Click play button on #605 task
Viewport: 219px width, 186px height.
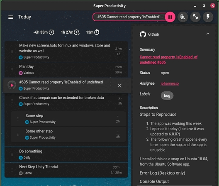click(12, 85)
